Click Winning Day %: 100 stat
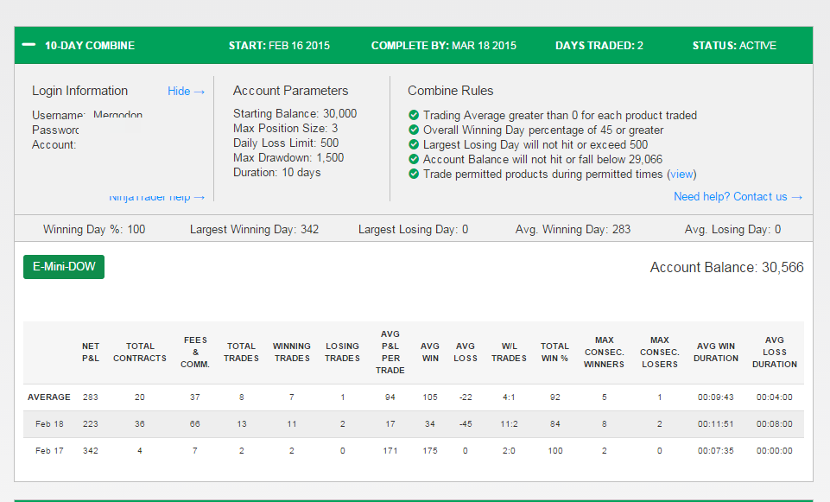 (94, 229)
